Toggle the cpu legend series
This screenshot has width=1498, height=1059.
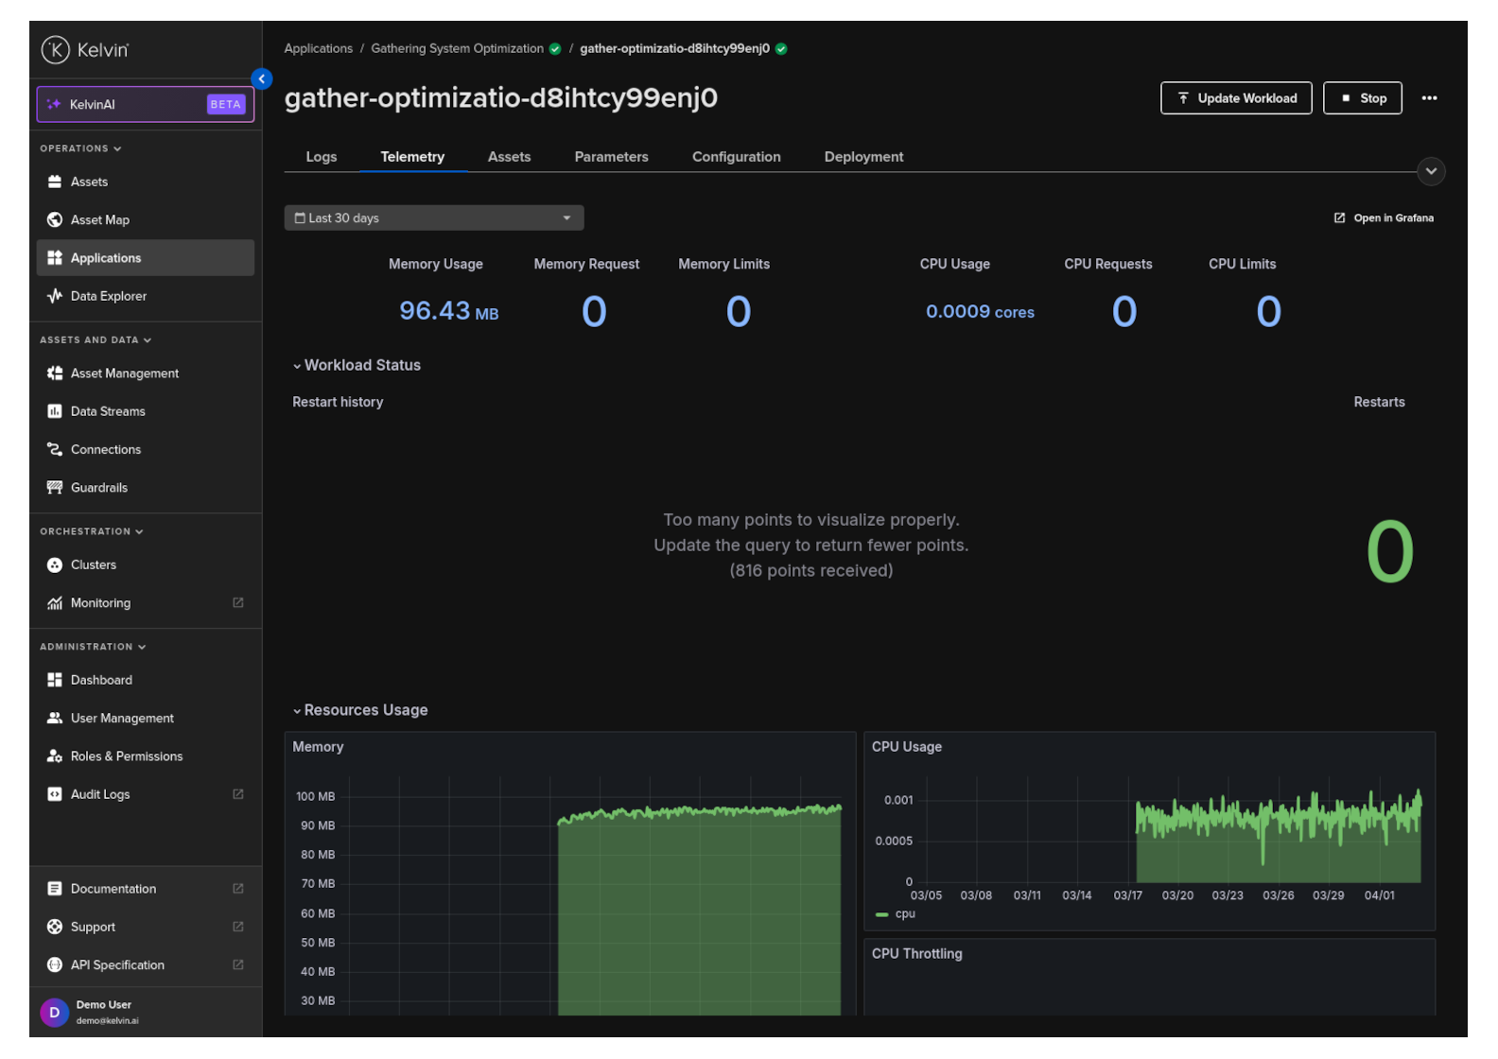pyautogui.click(x=904, y=914)
